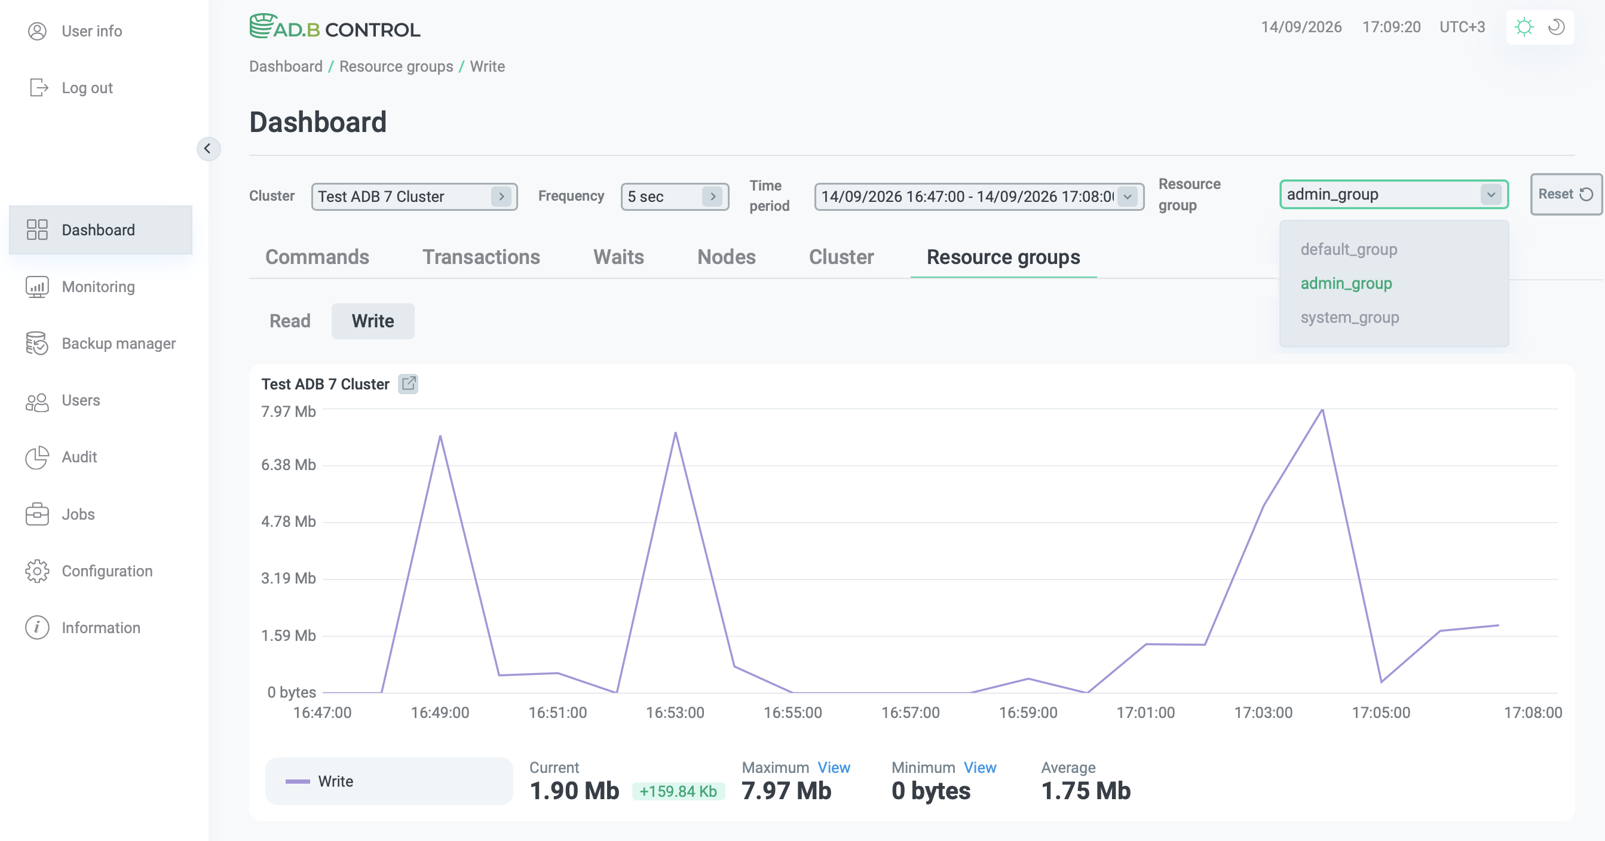Switch to dark theme moon icon
This screenshot has width=1605, height=841.
click(1557, 27)
